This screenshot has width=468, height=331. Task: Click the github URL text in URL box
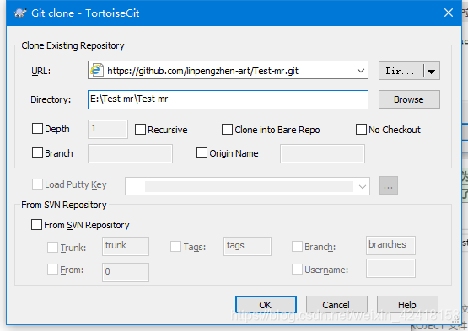pos(203,71)
